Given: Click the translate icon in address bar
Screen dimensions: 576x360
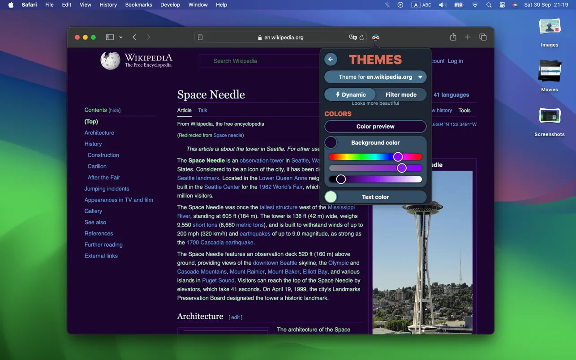Looking at the screenshot, I should (353, 38).
